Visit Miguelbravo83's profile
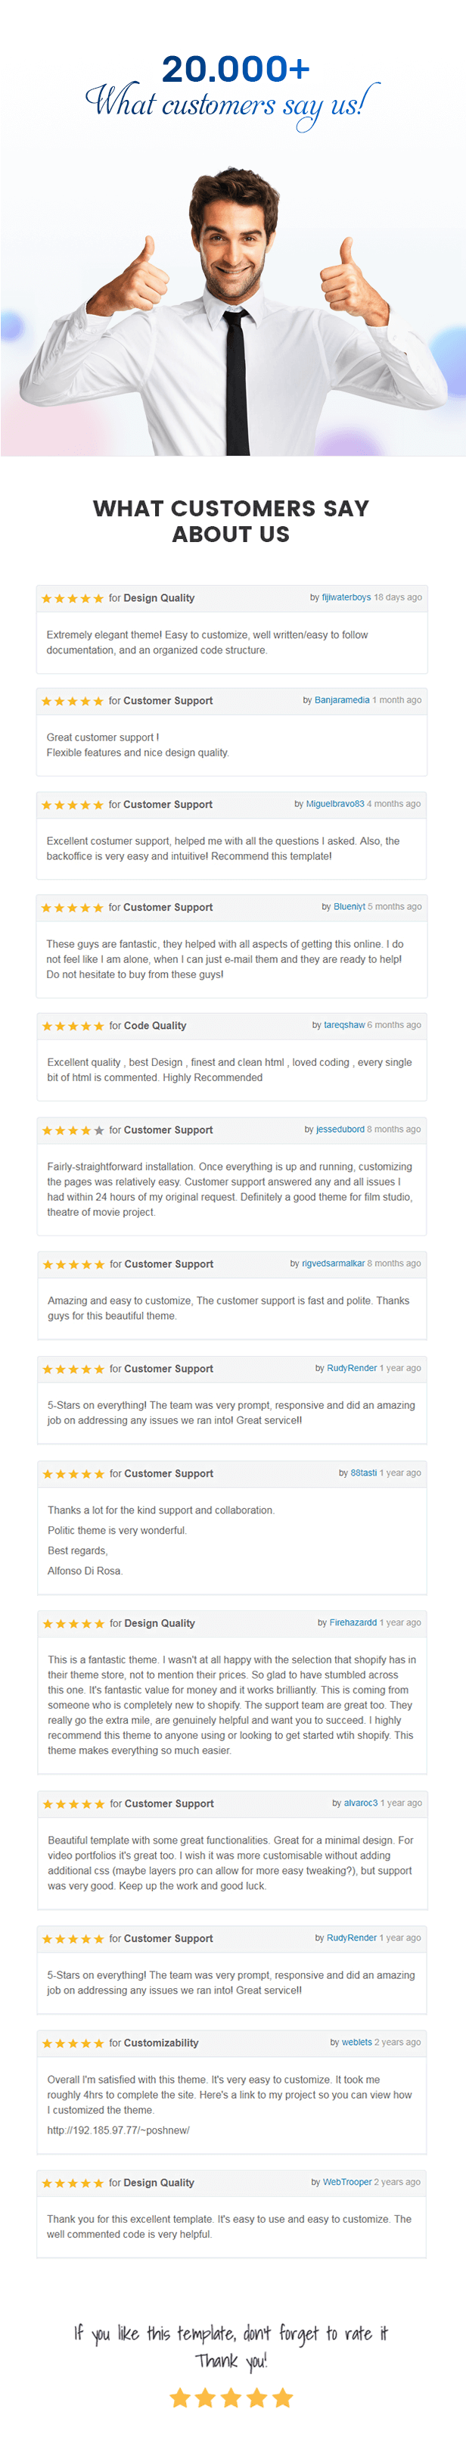This screenshot has width=466, height=2459. (334, 804)
